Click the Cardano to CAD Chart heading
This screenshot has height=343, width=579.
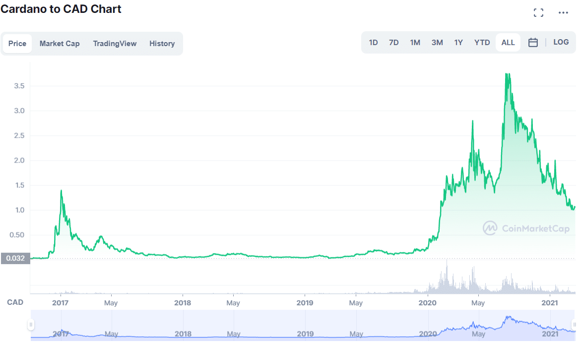(x=61, y=9)
